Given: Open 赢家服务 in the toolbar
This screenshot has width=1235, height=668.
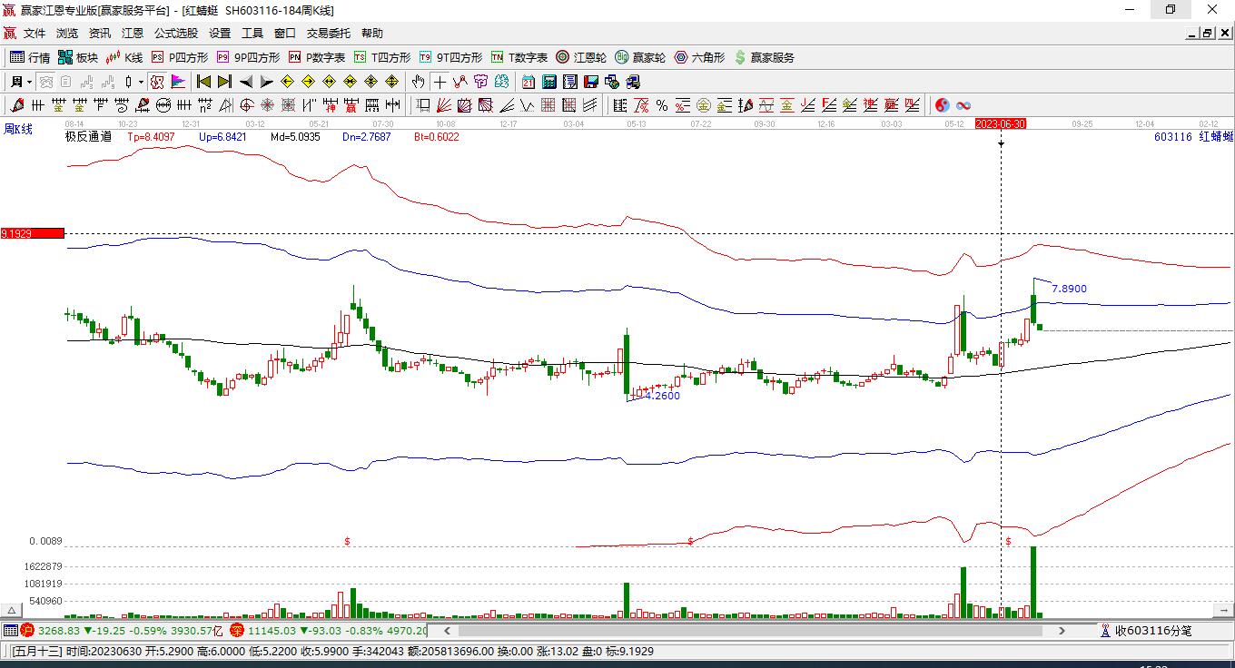Looking at the screenshot, I should [764, 57].
